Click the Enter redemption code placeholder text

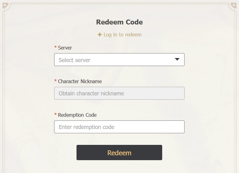tap(86, 127)
